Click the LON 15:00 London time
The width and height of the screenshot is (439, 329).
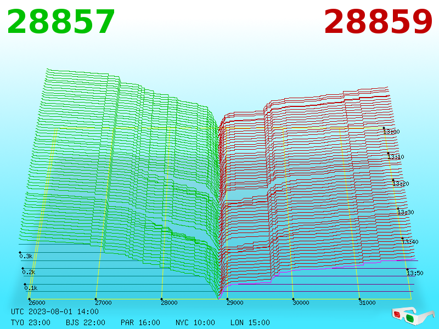250,322
